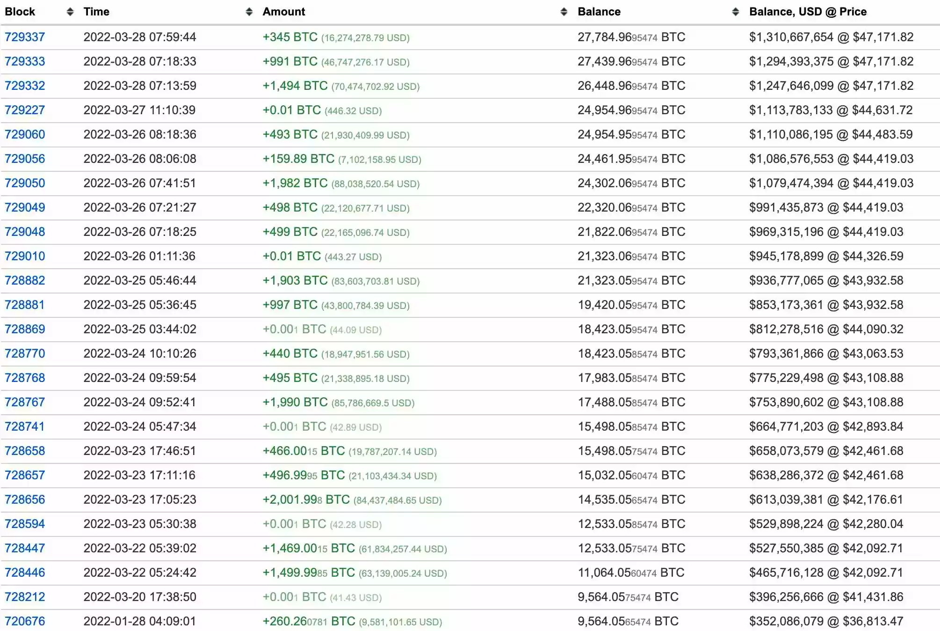The width and height of the screenshot is (940, 631).
Task: Click sort arrows beside Balance header
Action: [x=736, y=12]
